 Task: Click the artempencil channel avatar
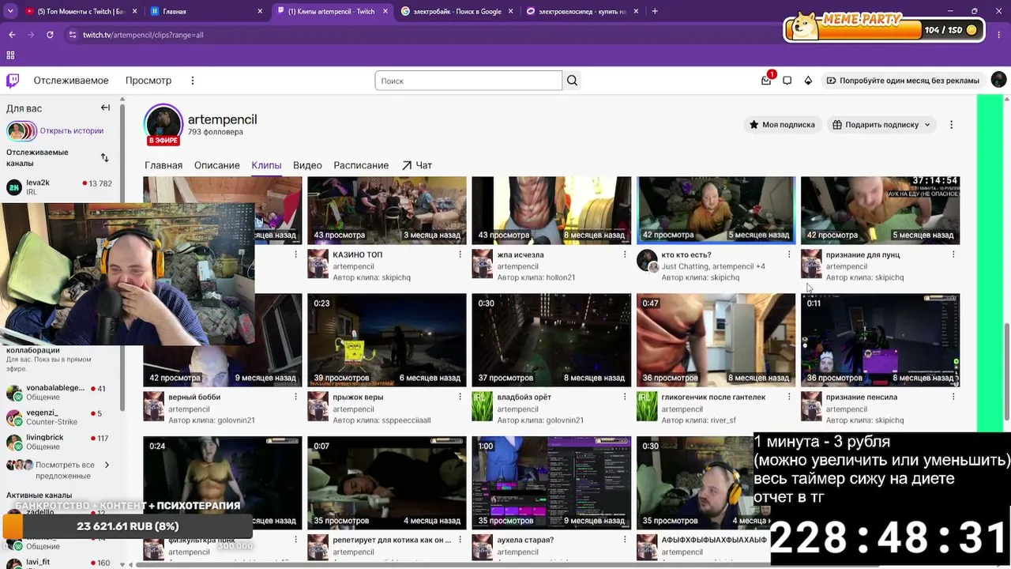coord(163,124)
